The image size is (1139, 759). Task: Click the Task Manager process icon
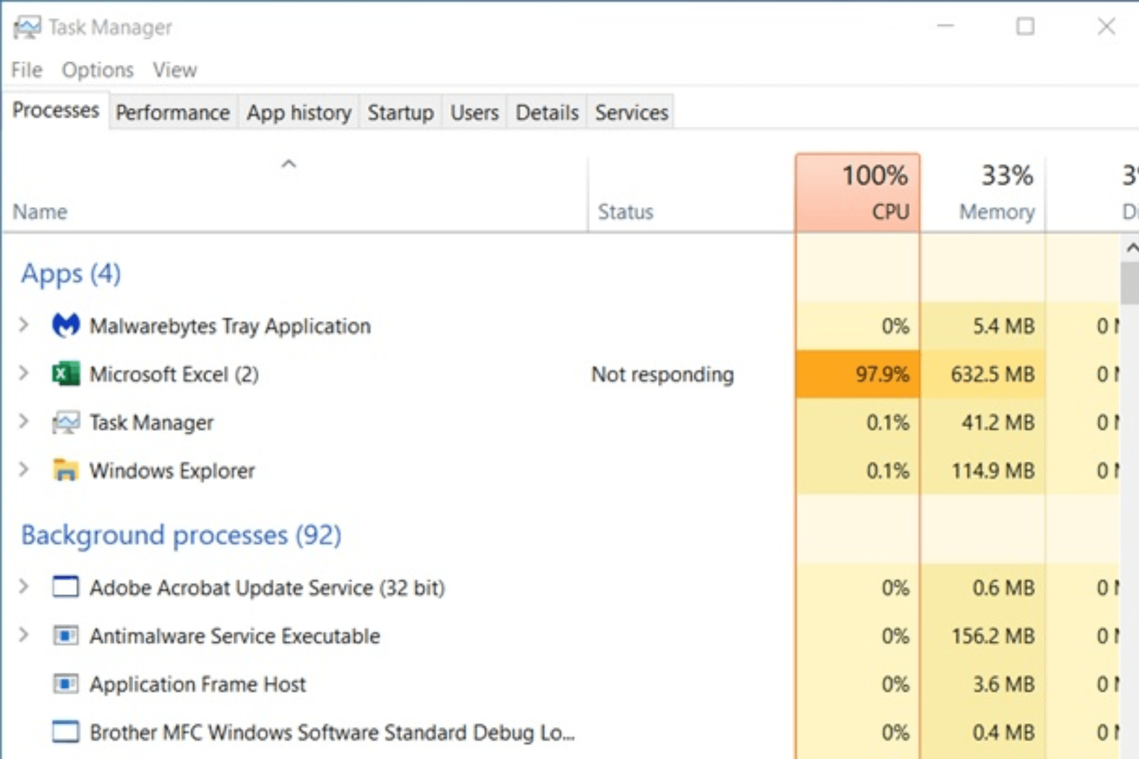[66, 422]
